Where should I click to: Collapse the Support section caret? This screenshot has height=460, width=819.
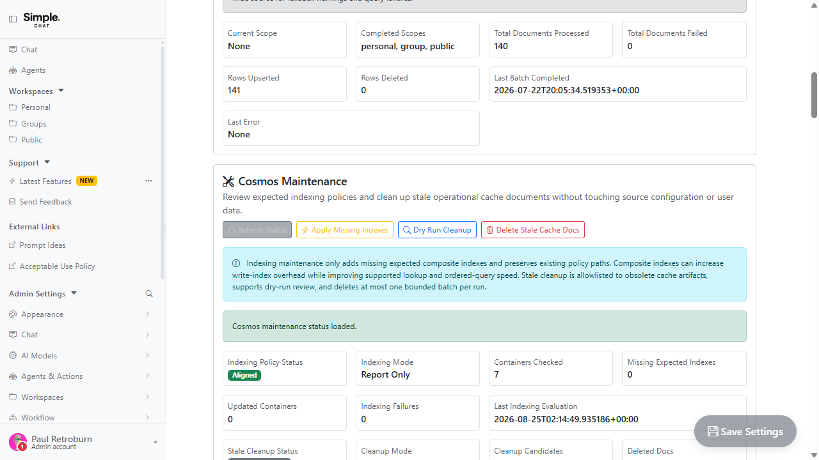coord(47,162)
